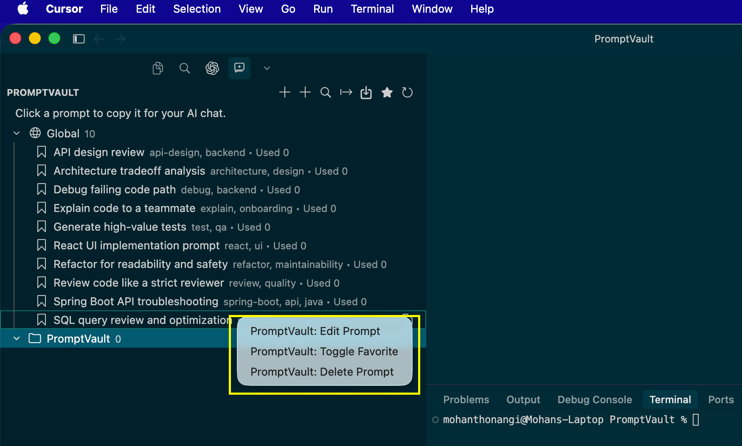This screenshot has width=742, height=446.
Task: Click bookmark icon of Architecture tradeoff analysis
Action: pos(42,171)
